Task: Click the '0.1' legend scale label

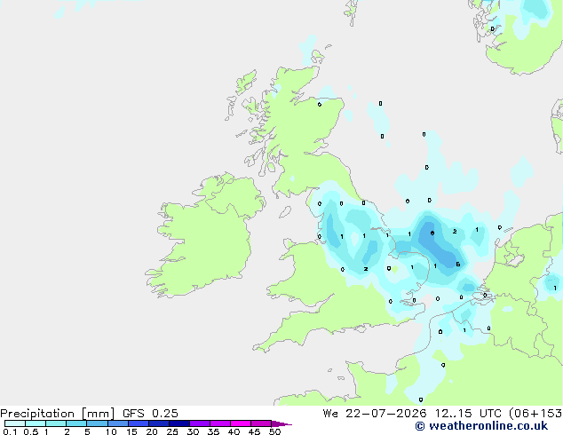Action: pos(10,431)
